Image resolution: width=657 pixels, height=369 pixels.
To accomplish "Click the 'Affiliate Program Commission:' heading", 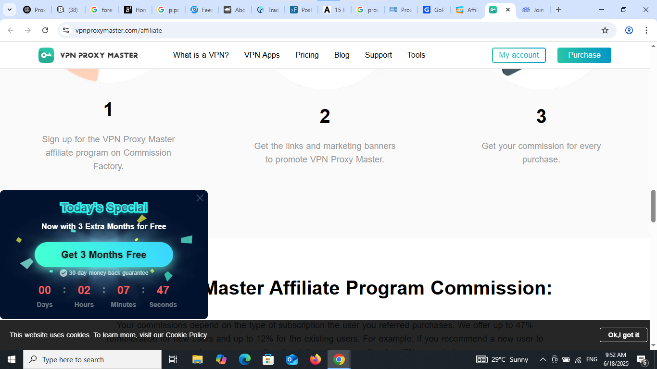I will pos(410,288).
